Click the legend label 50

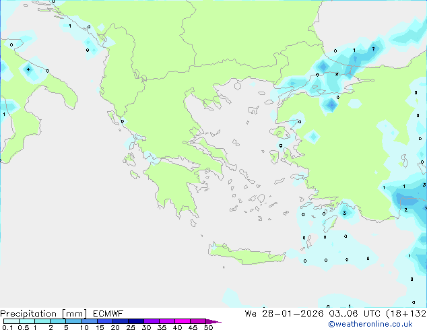click(x=208, y=327)
